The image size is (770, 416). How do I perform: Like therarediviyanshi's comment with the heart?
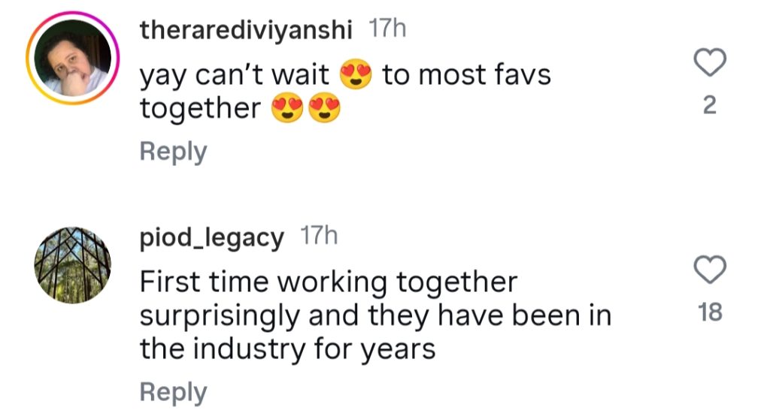coord(709,63)
